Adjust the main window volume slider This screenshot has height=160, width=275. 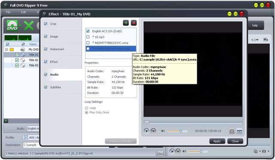[198, 151]
